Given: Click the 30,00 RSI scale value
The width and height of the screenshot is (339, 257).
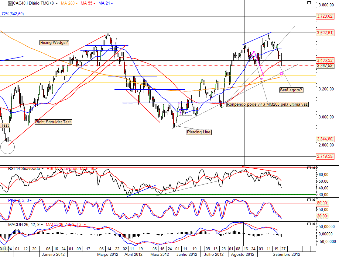Looking at the screenshot, I should pos(324,195).
